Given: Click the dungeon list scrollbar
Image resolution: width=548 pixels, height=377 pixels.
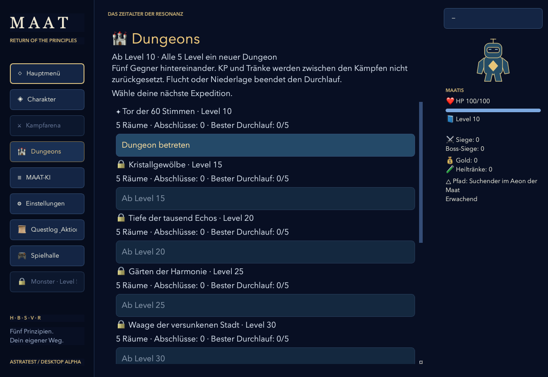Looking at the screenshot, I should [421, 172].
